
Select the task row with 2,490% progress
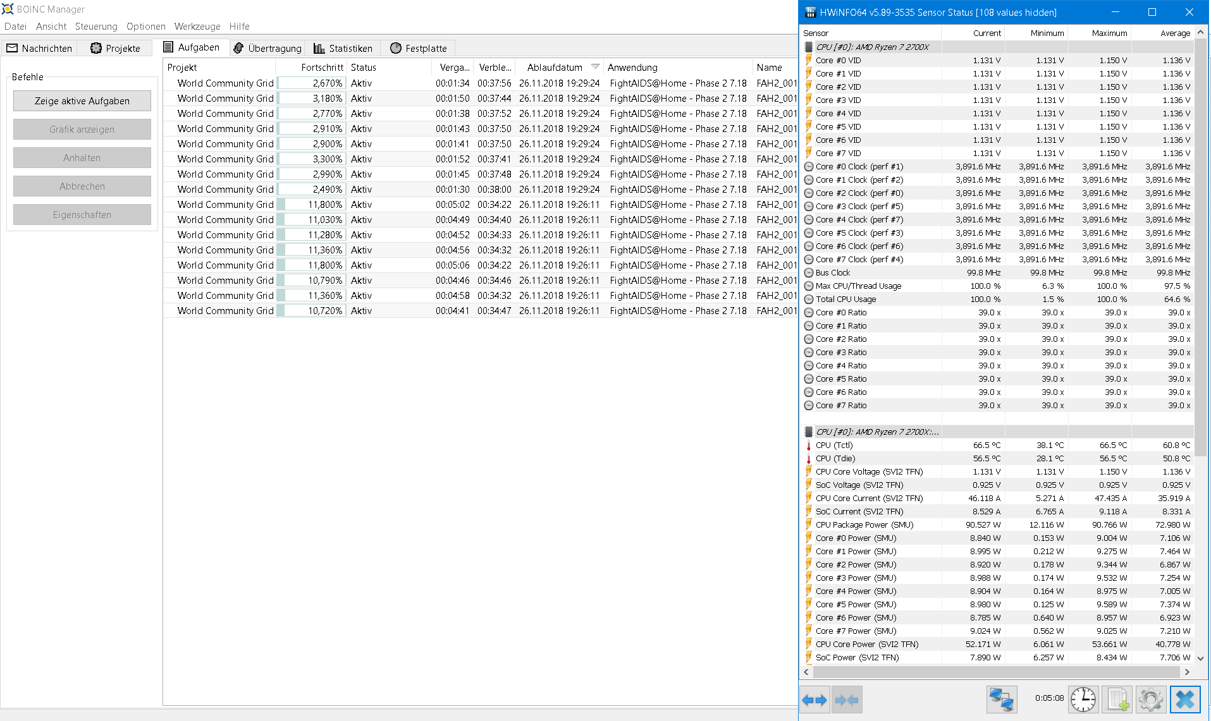(481, 190)
